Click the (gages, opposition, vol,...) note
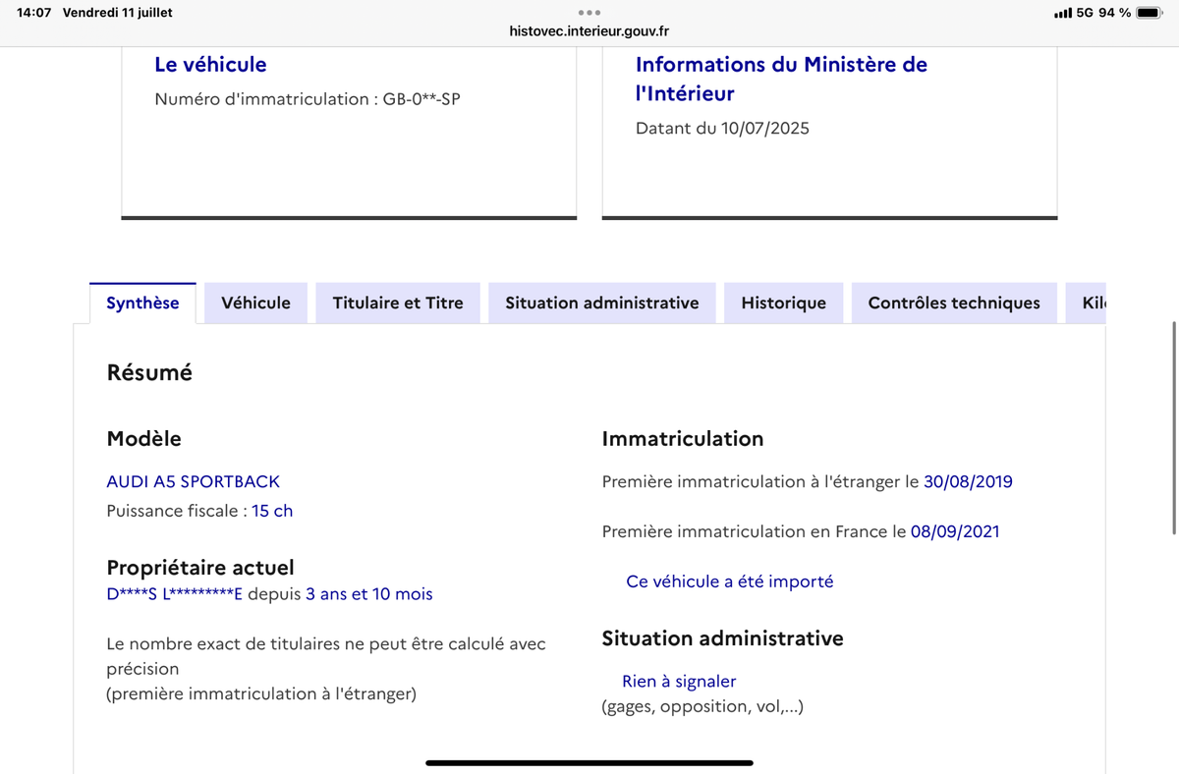Image resolution: width=1179 pixels, height=774 pixels. (x=702, y=706)
